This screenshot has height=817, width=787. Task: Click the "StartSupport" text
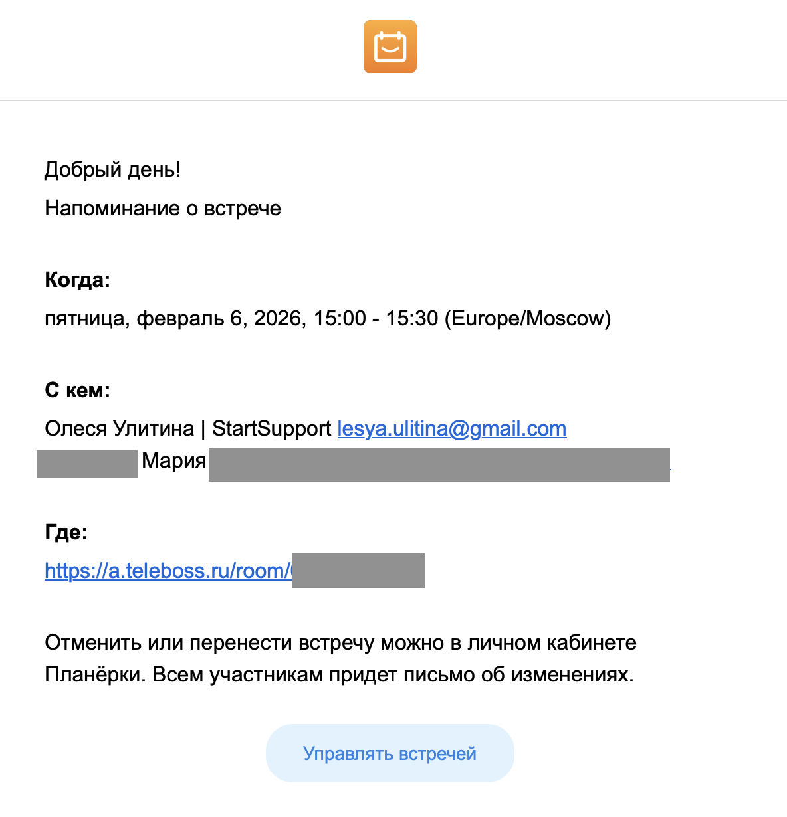(271, 429)
